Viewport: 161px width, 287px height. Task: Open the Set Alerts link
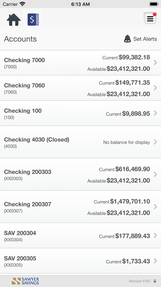145,39
